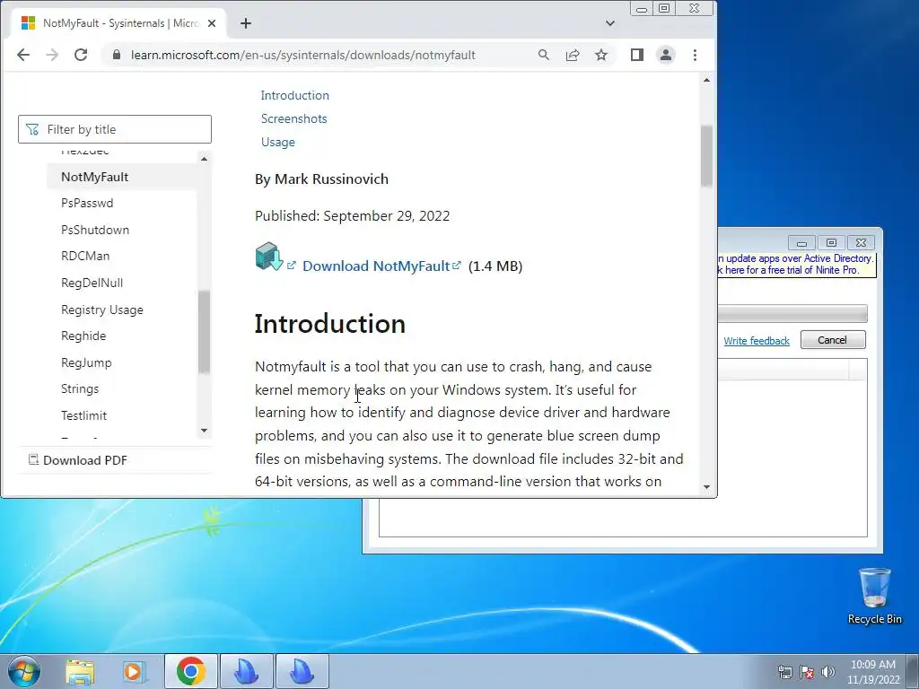
Task: Open the Recycle Bin desktop icon
Action: [x=874, y=596]
